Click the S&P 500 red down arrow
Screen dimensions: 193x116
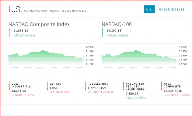47,87
